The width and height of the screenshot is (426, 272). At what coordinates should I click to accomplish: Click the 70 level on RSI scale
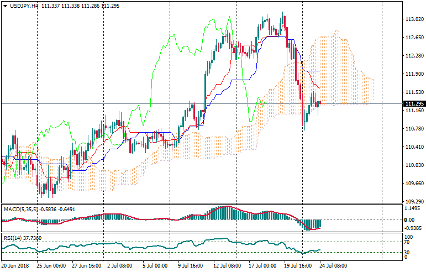pyautogui.click(x=407, y=242)
